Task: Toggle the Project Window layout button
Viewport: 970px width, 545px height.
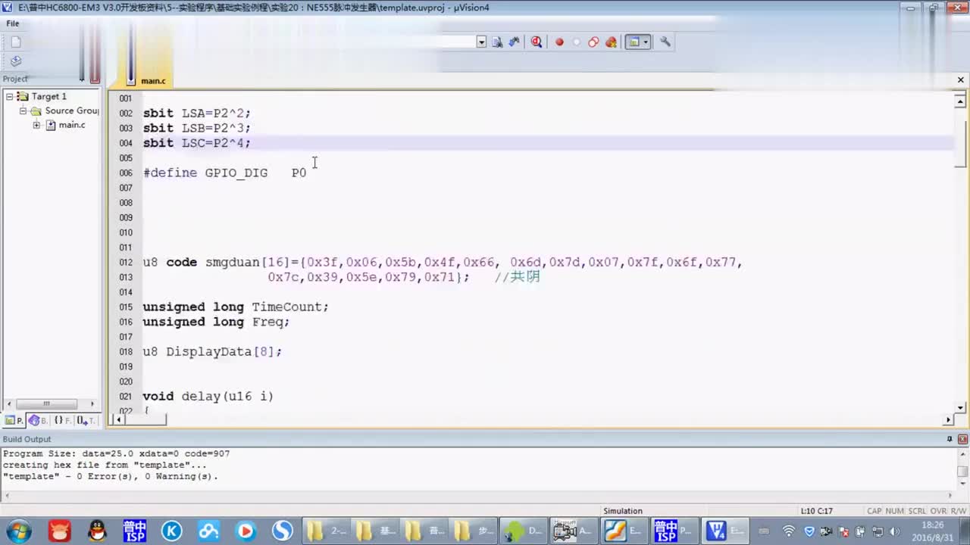Action: 634,42
